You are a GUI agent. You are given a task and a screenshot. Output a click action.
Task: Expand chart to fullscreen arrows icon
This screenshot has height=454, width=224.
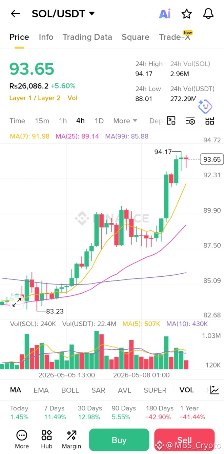[x=17, y=302]
